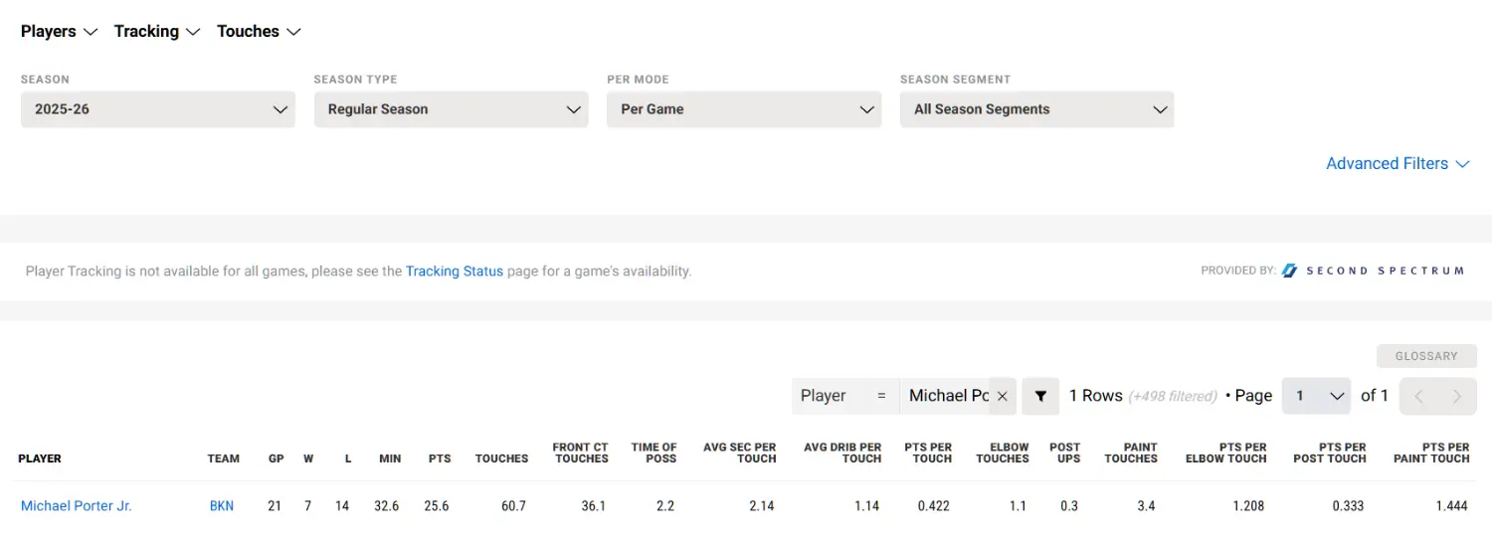
Task: Open the BKN team link
Action: [x=222, y=506]
